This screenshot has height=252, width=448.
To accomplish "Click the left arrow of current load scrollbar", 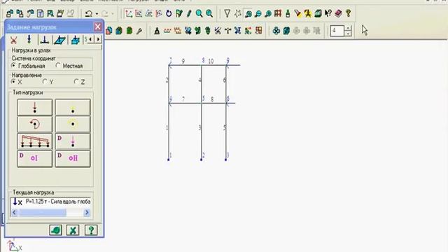I will pyautogui.click(x=14, y=212).
